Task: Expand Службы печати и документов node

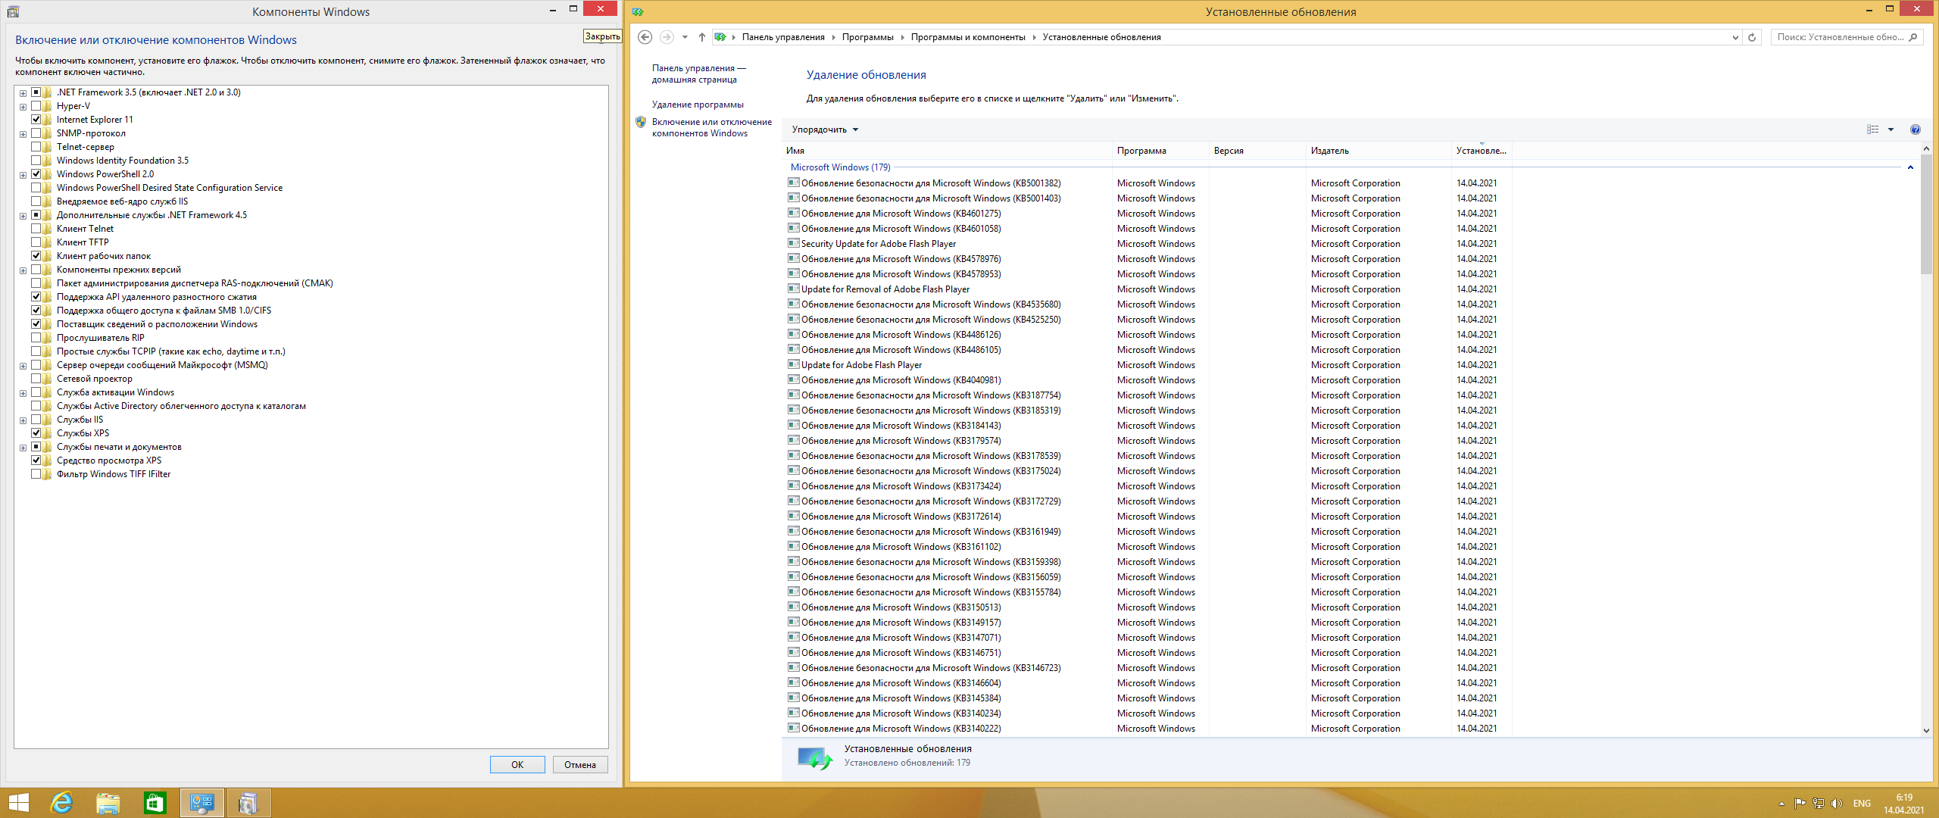Action: (x=23, y=448)
